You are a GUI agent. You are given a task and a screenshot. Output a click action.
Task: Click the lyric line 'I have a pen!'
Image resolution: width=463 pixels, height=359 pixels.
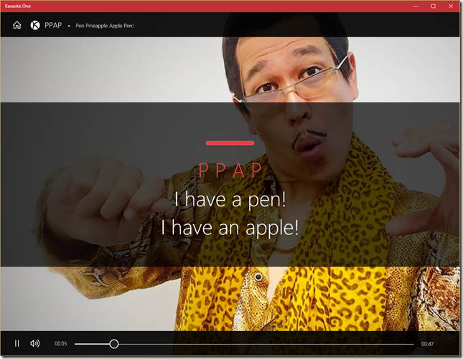pos(230,198)
